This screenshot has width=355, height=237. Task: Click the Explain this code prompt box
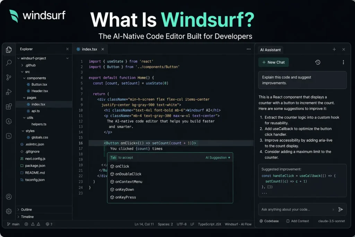tap(302, 80)
